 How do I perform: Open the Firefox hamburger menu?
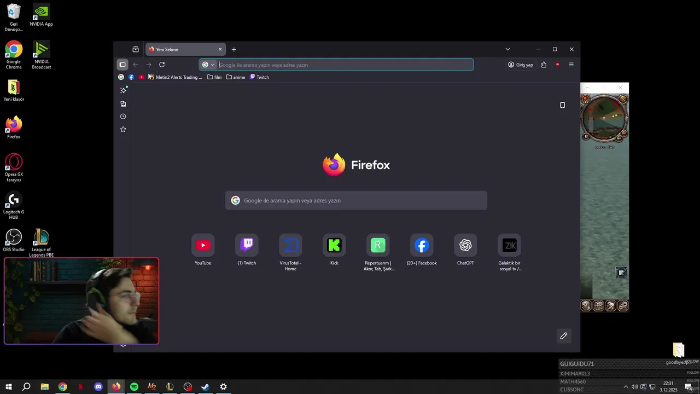coord(571,65)
